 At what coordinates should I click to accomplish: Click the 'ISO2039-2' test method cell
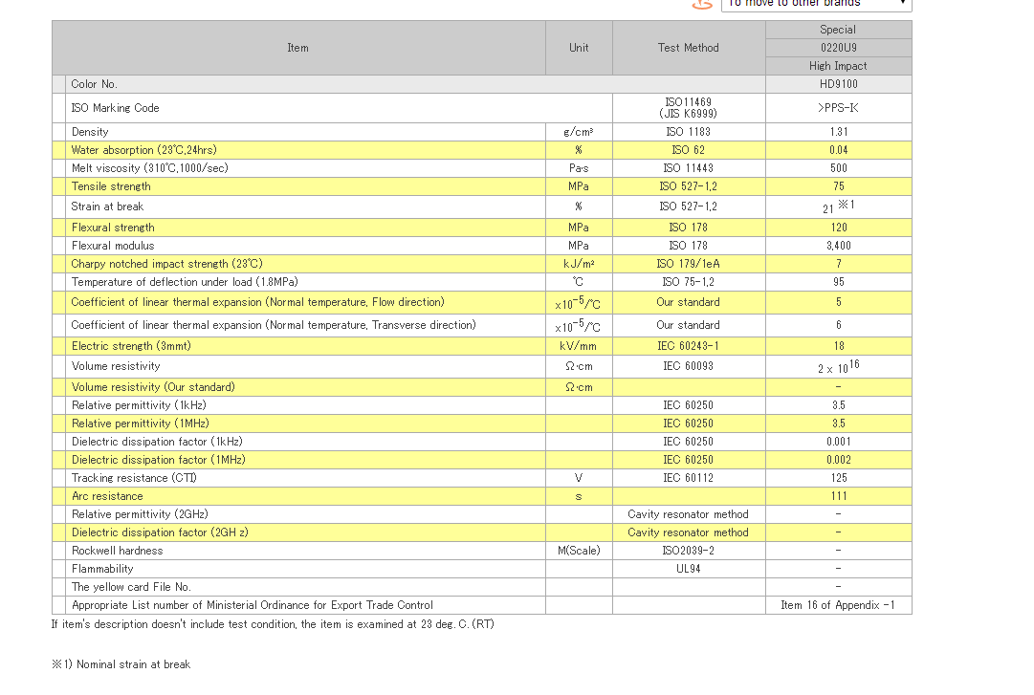(689, 551)
